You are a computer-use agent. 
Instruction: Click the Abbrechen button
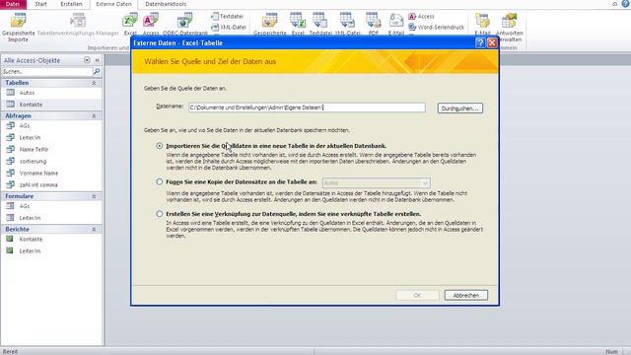tap(466, 295)
